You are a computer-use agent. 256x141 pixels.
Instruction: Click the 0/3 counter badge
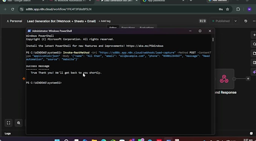(203, 21)
